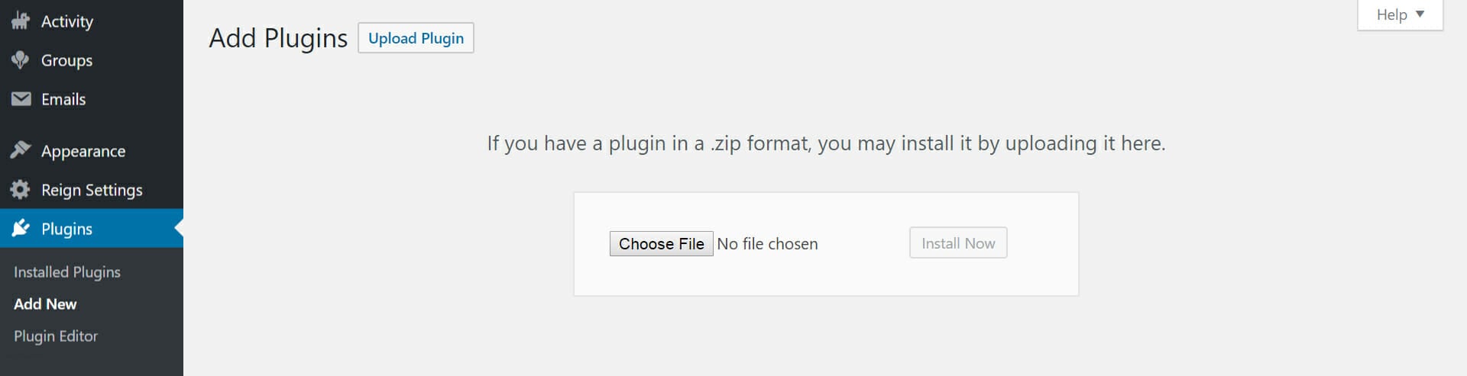Viewport: 1467px width, 376px height.
Task: Click the Reign Settings gear icon
Action: click(21, 189)
